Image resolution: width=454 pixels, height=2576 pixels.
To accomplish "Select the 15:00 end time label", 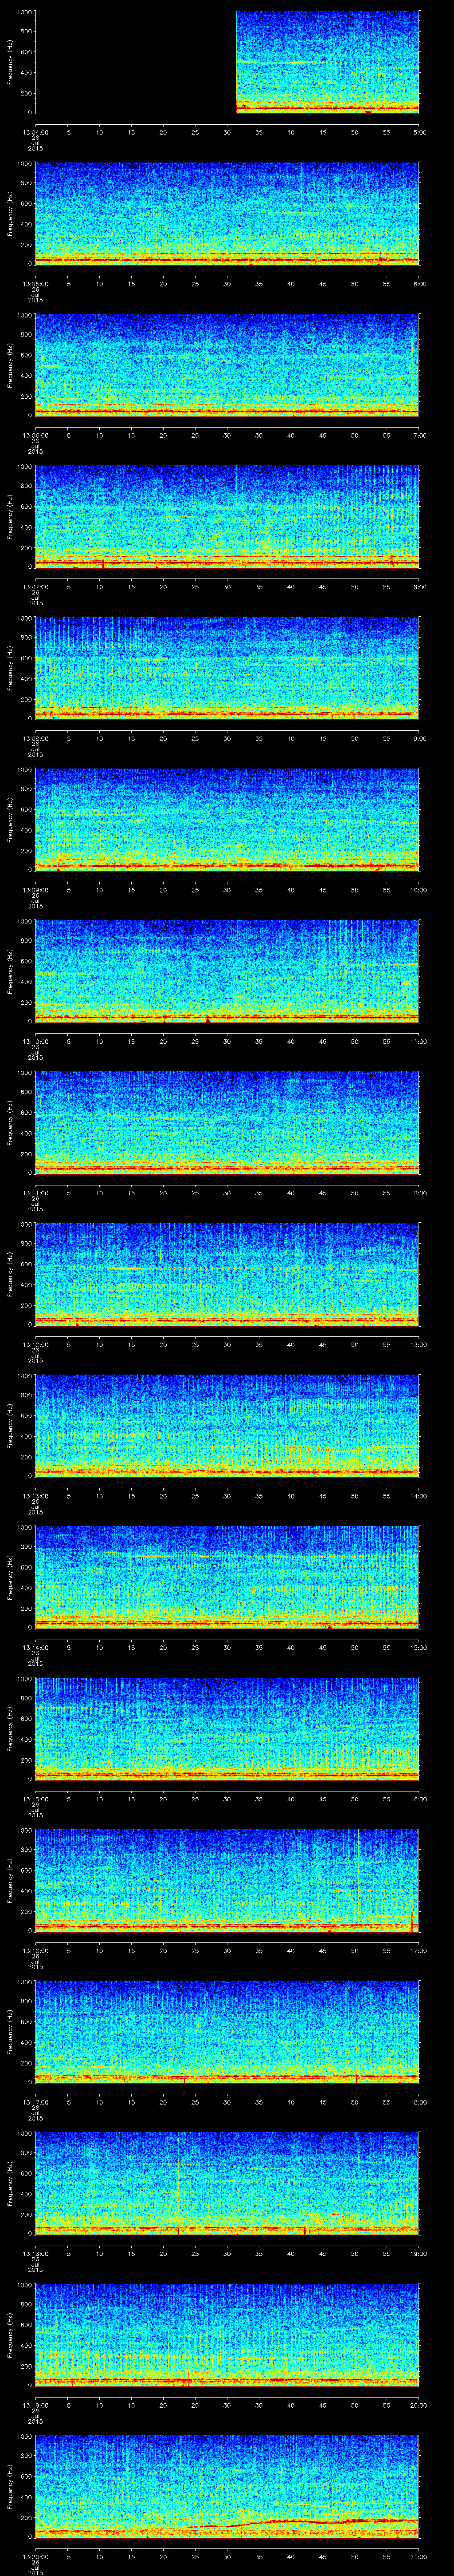I will click(418, 1647).
